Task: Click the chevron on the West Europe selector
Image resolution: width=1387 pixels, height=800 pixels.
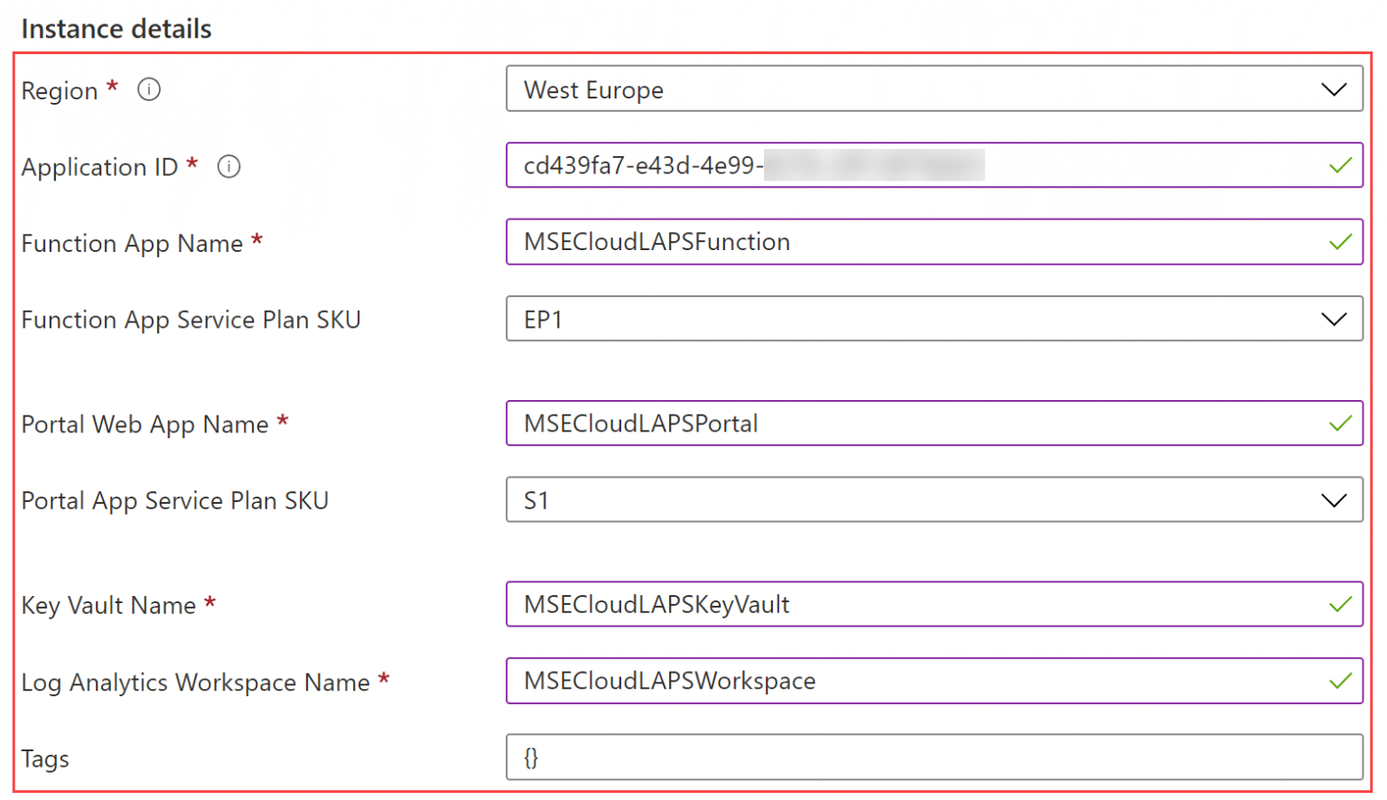Action: [x=1334, y=89]
